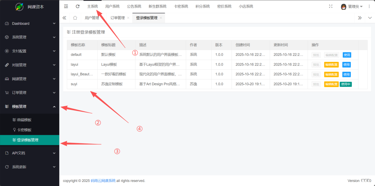Switch to 积分系统 top menu

(x=203, y=7)
